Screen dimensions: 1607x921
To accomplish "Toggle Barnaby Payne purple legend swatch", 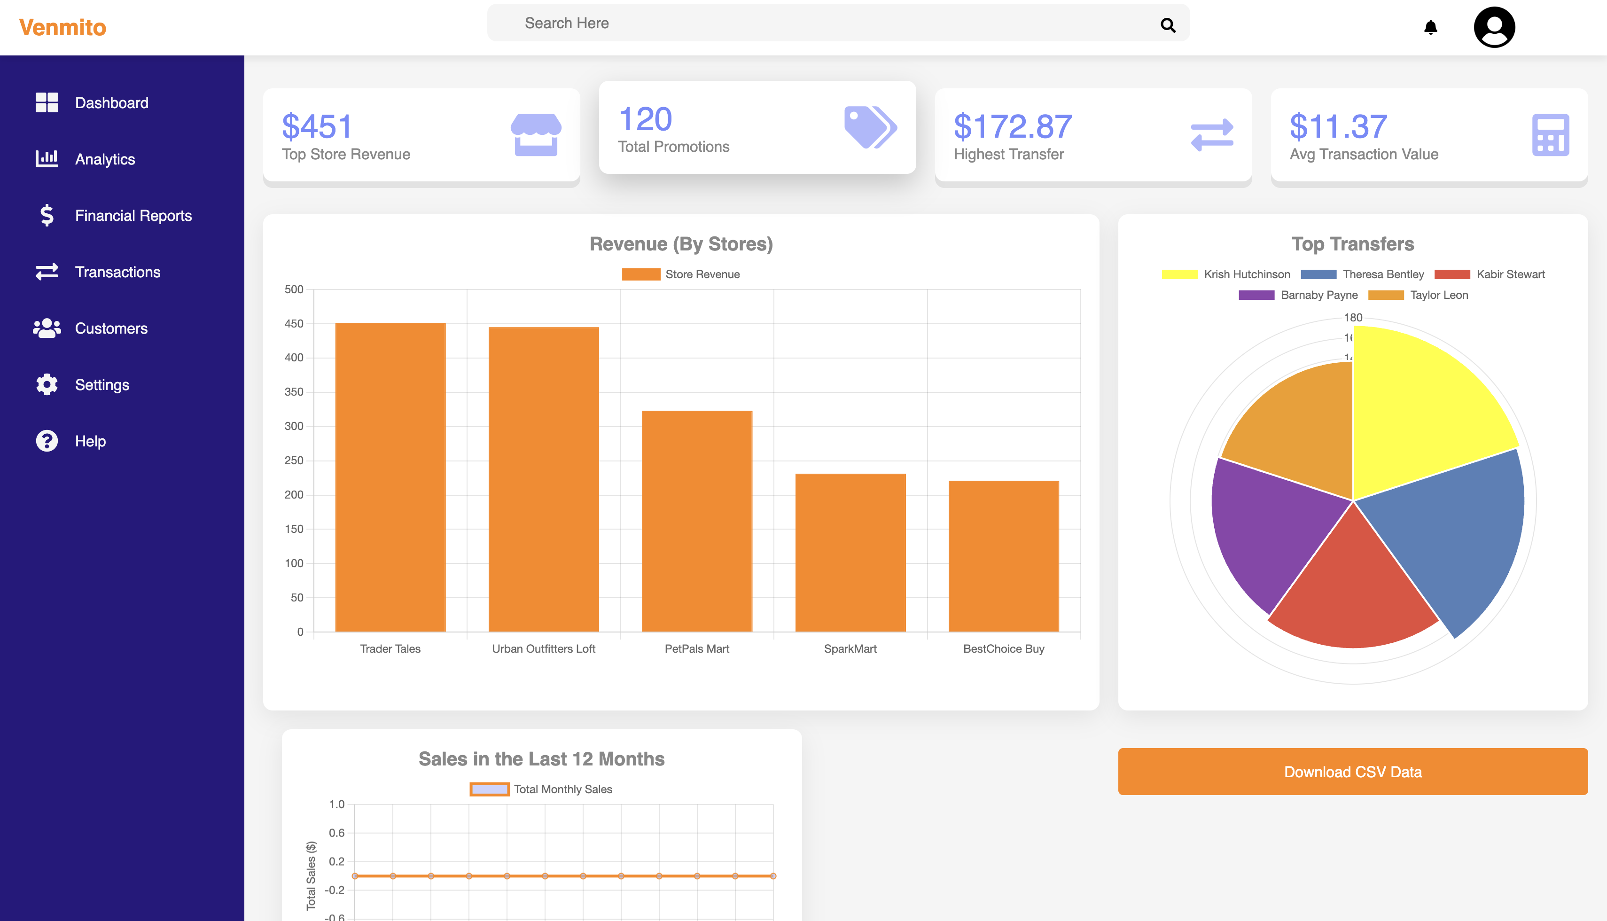I will click(x=1256, y=295).
